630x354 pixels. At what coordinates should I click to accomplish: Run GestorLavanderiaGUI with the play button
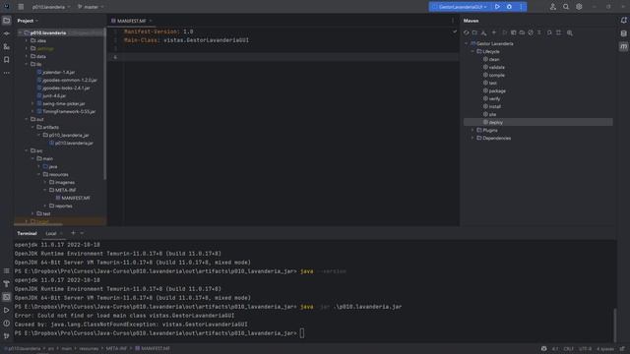(497, 7)
